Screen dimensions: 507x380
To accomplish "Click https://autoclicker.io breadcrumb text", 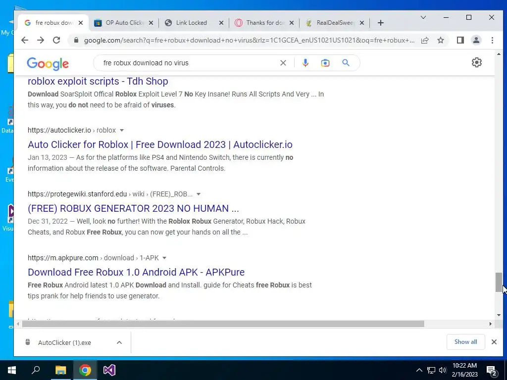I will tap(59, 130).
